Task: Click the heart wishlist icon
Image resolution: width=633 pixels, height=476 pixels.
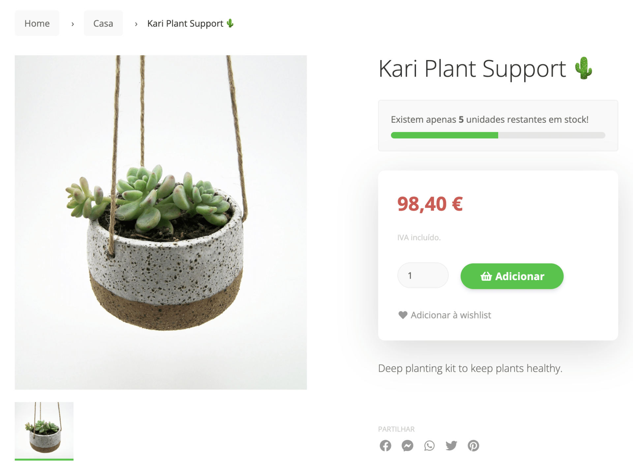Action: tap(403, 315)
